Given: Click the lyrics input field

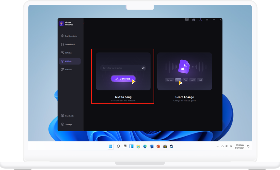Looking at the screenshot, I should (x=120, y=68).
